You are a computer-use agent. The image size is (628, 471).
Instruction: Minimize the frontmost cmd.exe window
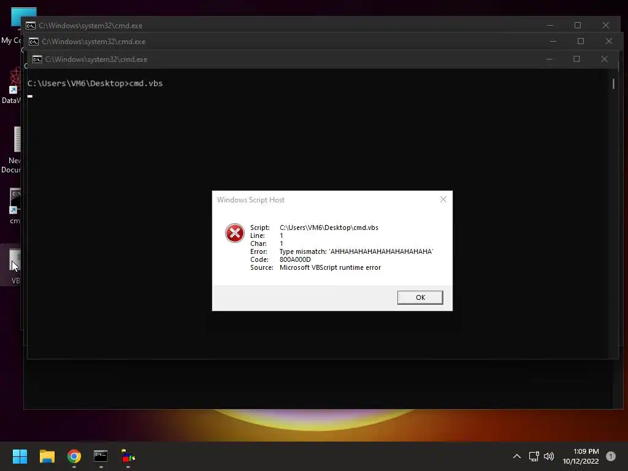click(549, 59)
